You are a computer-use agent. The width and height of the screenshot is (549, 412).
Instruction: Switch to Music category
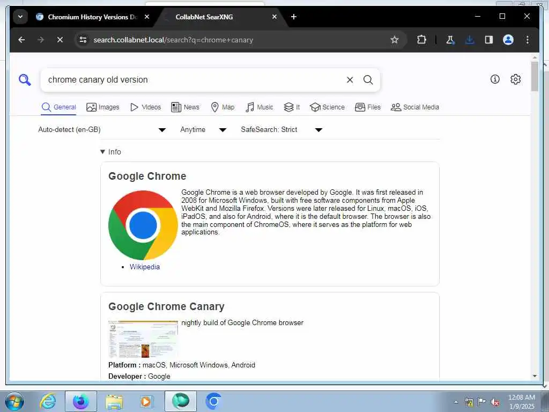tap(259, 107)
